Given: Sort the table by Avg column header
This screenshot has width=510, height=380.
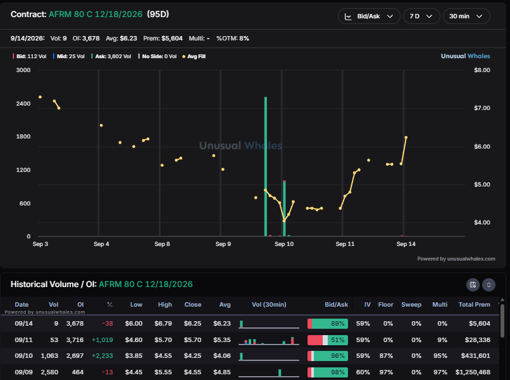Looking at the screenshot, I should tap(225, 305).
